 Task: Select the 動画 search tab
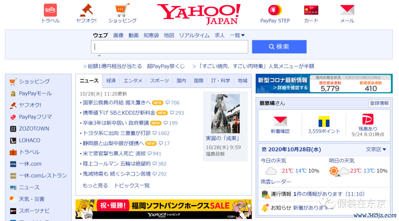[133, 35]
